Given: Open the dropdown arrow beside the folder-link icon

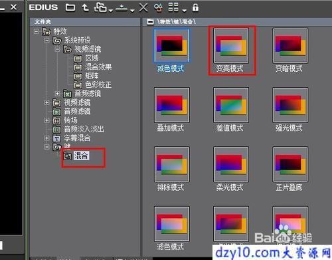Looking at the screenshot, I should [111, 10].
